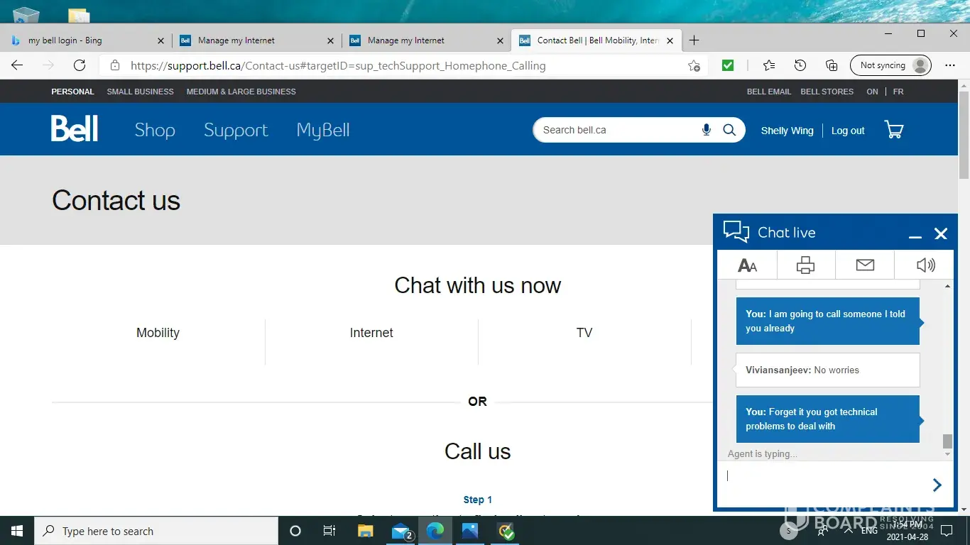Viewport: 970px width, 545px height.
Task: Click inside the chat message input field
Action: tap(824, 484)
